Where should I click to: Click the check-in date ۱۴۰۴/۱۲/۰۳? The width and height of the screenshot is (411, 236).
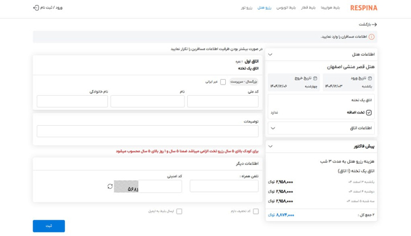pyautogui.click(x=334, y=86)
